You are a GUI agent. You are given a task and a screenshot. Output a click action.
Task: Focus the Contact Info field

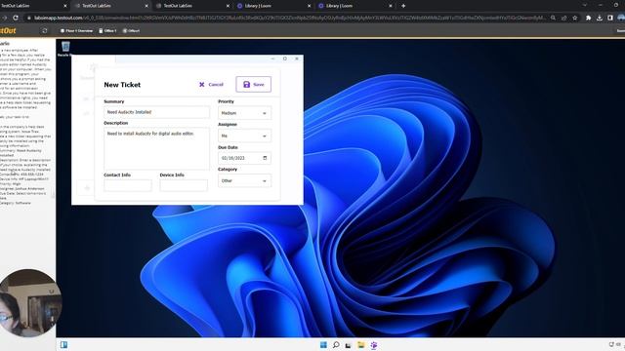[x=128, y=185]
